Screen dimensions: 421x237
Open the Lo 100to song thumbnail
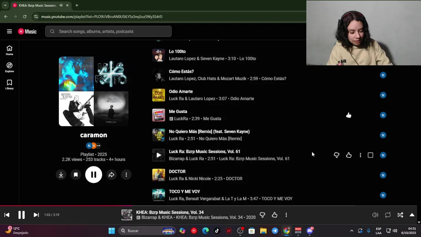point(159,55)
